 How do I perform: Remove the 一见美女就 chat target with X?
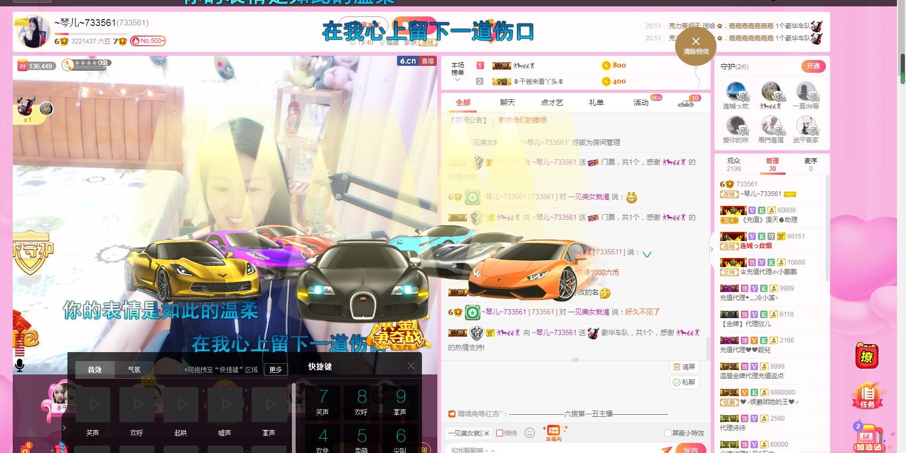click(486, 433)
